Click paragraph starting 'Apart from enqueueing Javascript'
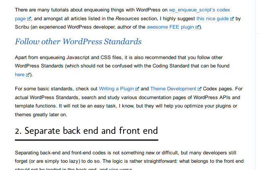Viewport: 260px width, 170px height. tap(122, 66)
